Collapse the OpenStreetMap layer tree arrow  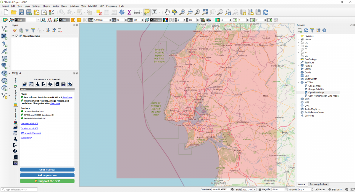coord(13,36)
